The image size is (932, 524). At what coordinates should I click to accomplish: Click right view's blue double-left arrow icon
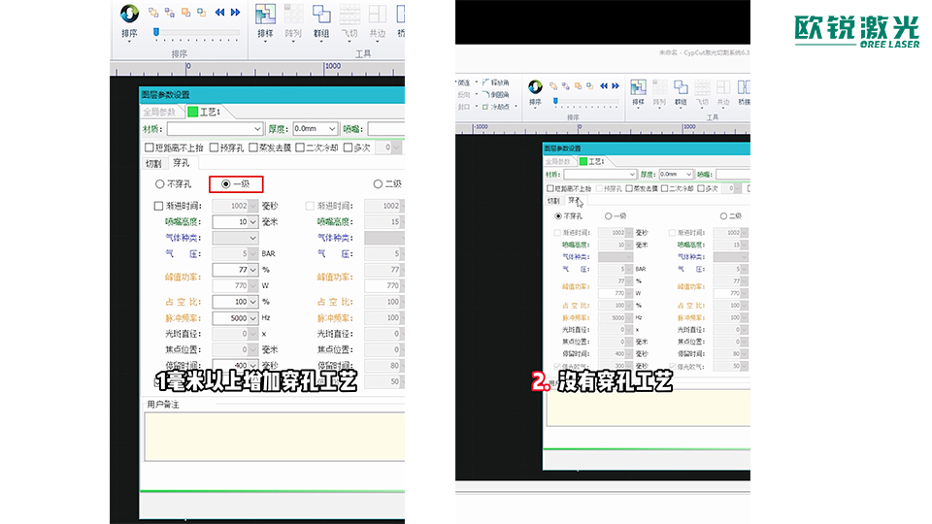click(x=604, y=86)
